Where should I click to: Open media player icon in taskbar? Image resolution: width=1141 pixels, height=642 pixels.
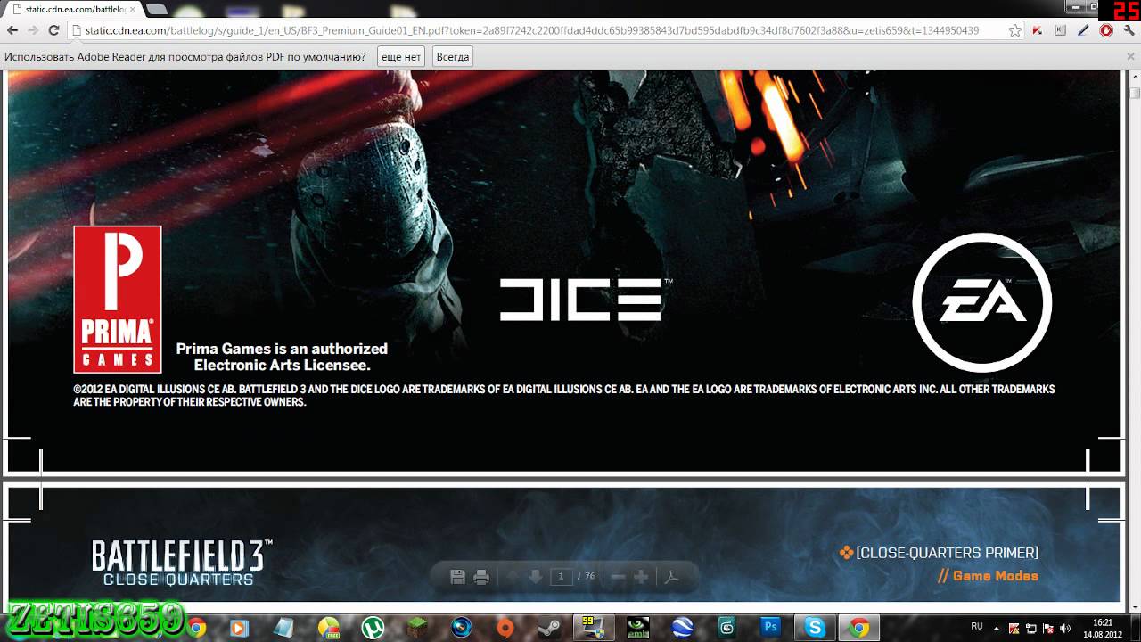click(x=239, y=628)
